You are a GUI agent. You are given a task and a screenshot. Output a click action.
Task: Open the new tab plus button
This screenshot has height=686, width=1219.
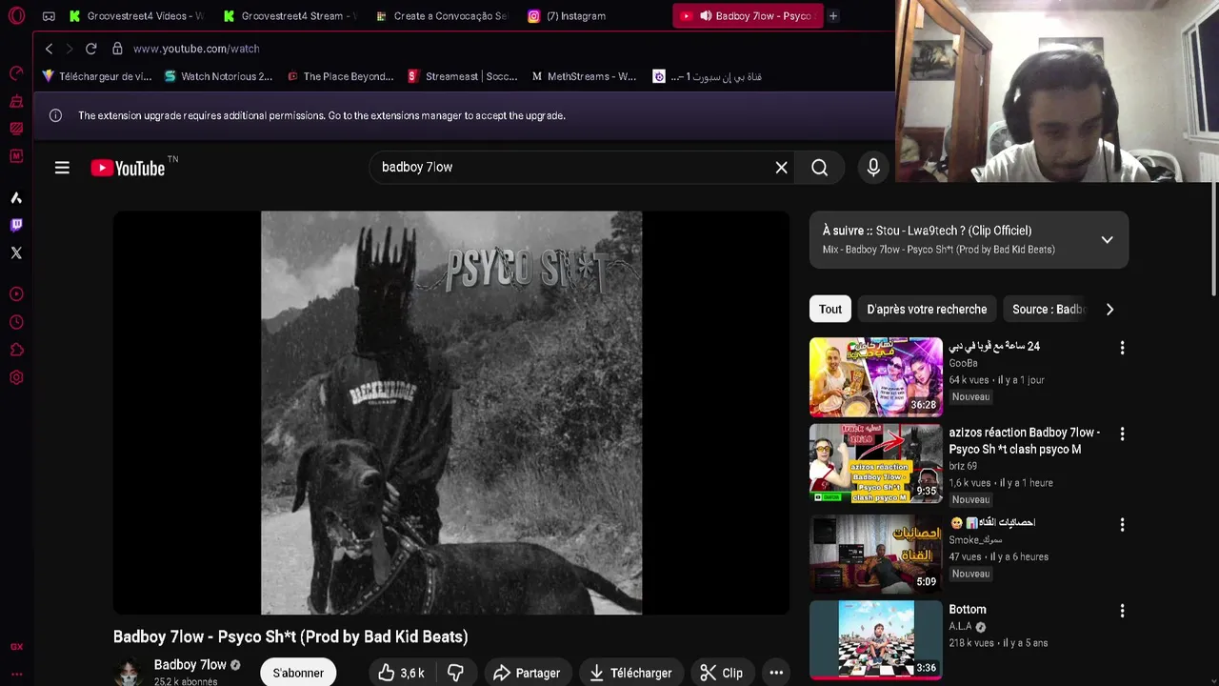click(x=832, y=15)
